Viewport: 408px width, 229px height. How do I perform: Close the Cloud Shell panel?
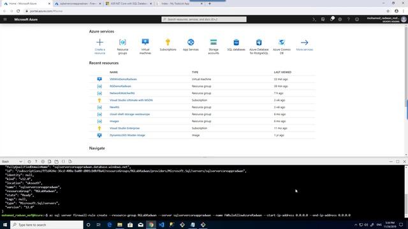(x=404, y=162)
